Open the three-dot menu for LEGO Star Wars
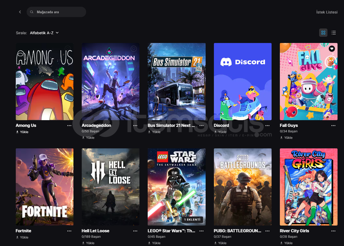 (x=201, y=231)
